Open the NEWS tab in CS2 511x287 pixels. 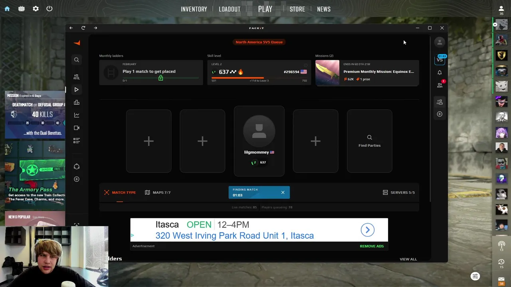coord(324,9)
